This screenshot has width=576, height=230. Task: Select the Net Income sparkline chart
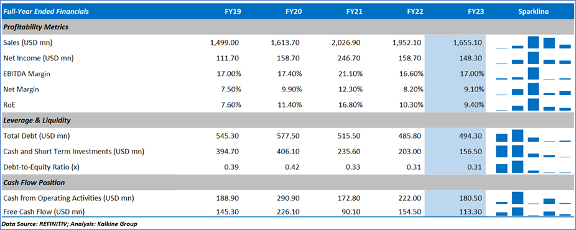[533, 58]
